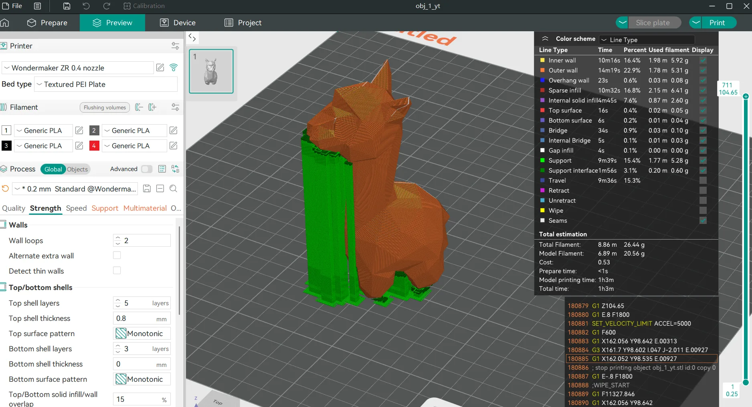This screenshot has width=752, height=407.
Task: Toggle Seams display checkbox
Action: [703, 220]
